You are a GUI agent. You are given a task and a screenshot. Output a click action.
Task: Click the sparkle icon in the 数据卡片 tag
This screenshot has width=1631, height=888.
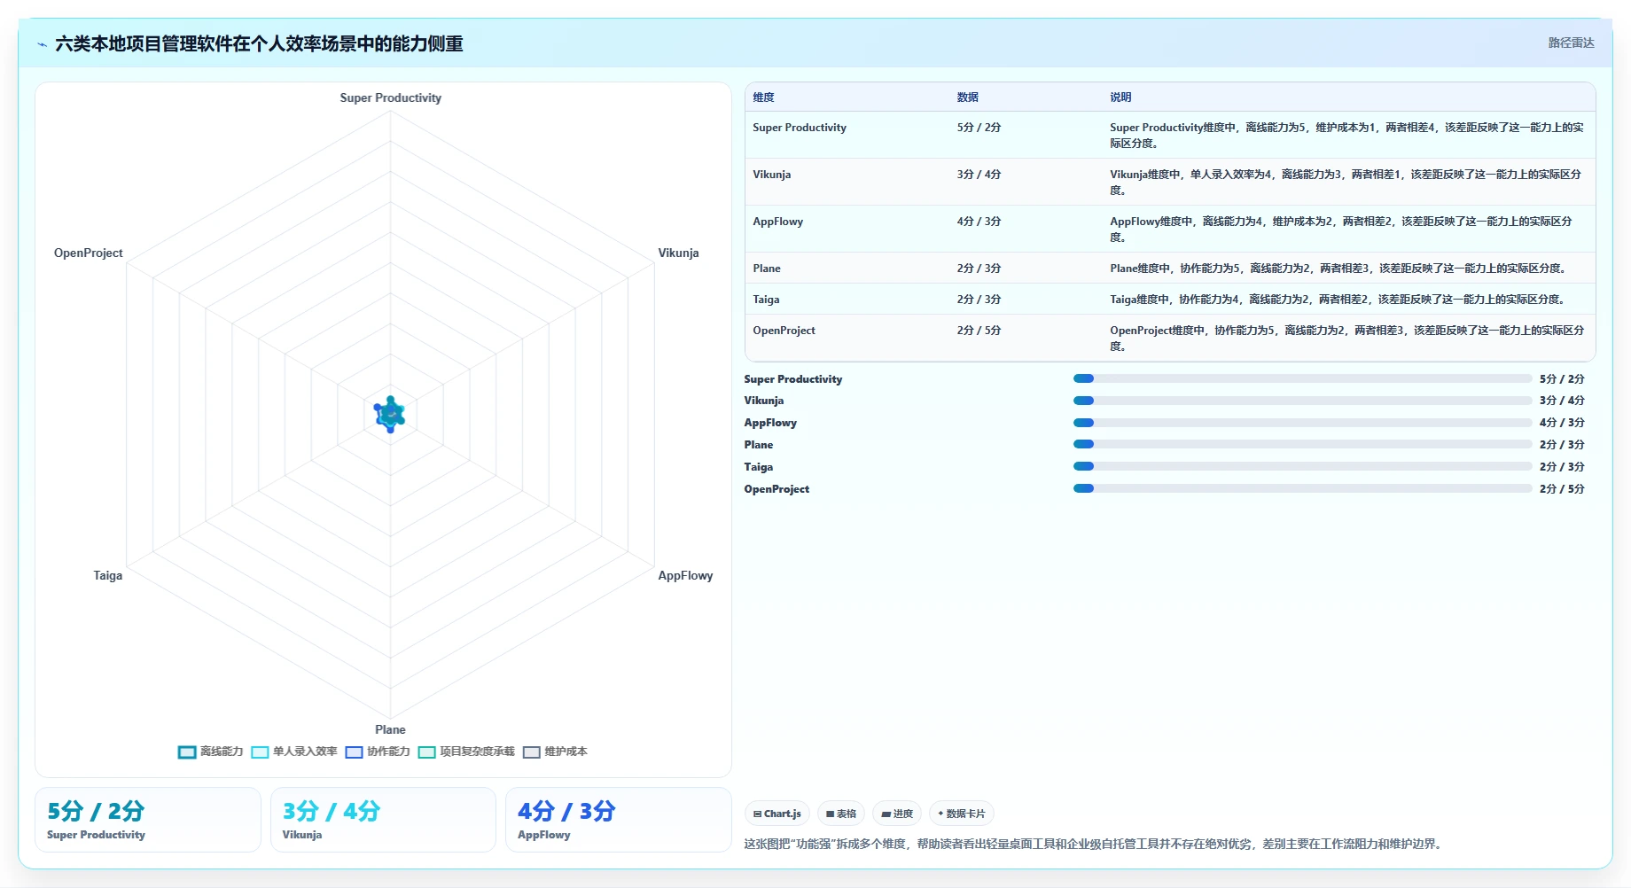940,814
